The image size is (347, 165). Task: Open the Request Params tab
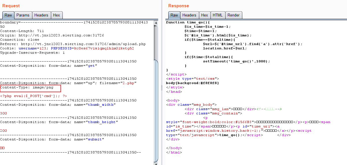[x=23, y=15]
